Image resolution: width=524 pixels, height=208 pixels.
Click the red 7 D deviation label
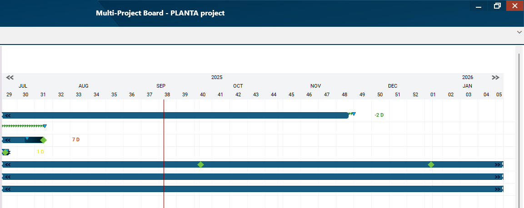click(x=76, y=139)
